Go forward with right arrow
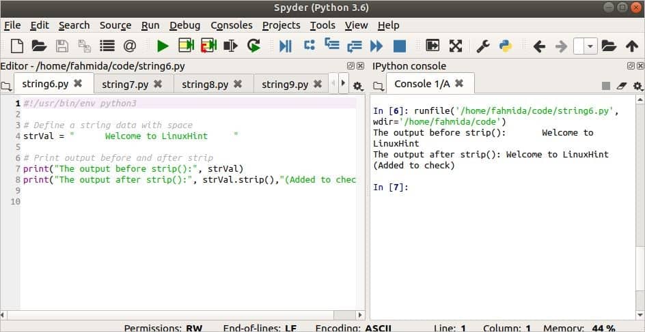This screenshot has height=332, width=645. [561, 46]
